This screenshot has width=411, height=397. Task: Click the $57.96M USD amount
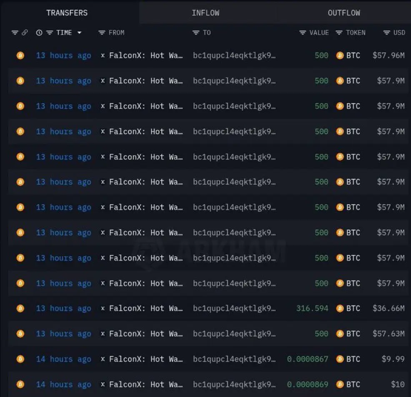coord(388,55)
